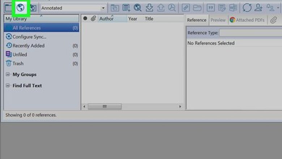
Task: Open dropdown arrow beside Activity Feed icon
Action: pyautogui.click(x=278, y=8)
